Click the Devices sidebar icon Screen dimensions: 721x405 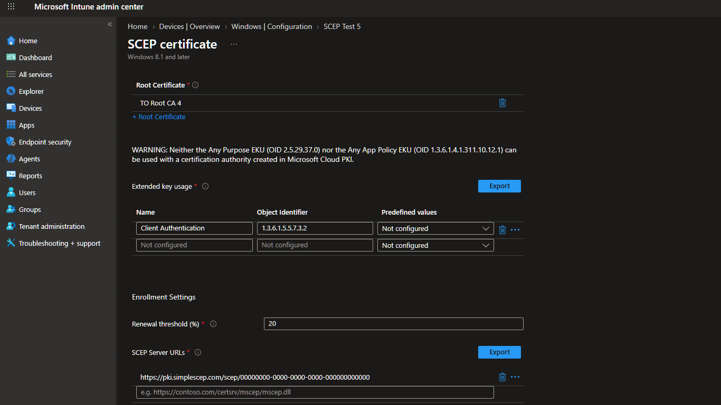pyautogui.click(x=11, y=108)
